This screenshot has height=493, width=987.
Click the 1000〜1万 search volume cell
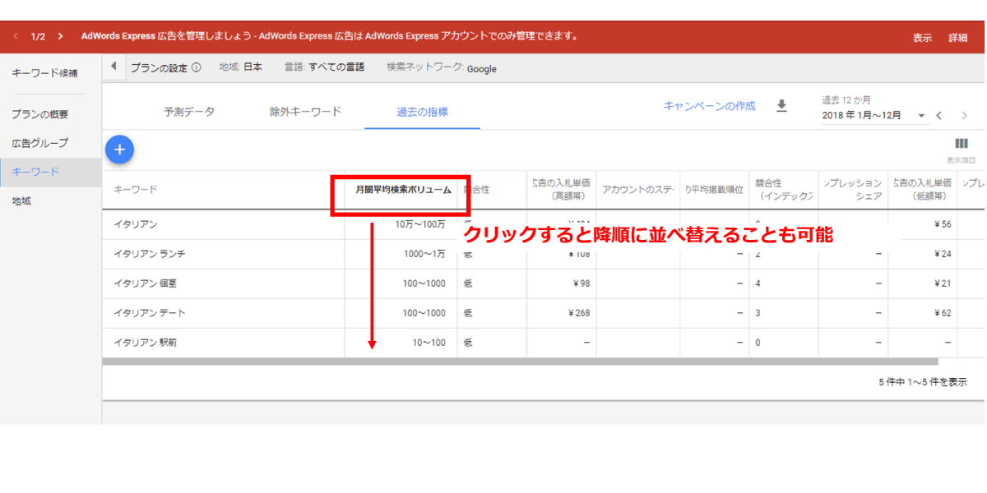click(424, 254)
